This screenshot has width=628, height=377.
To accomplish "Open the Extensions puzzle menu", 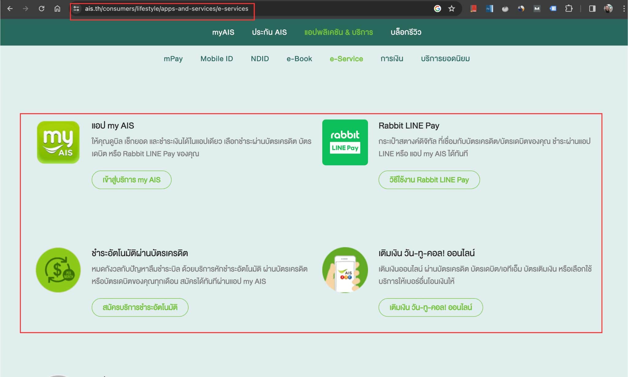I will coord(569,9).
